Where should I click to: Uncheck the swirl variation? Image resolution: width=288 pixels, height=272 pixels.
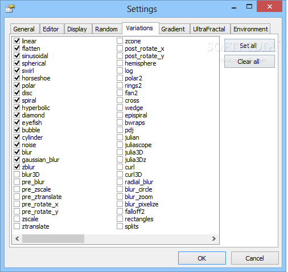coord(17,70)
